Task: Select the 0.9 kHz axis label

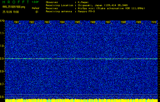Action: point(2,59)
